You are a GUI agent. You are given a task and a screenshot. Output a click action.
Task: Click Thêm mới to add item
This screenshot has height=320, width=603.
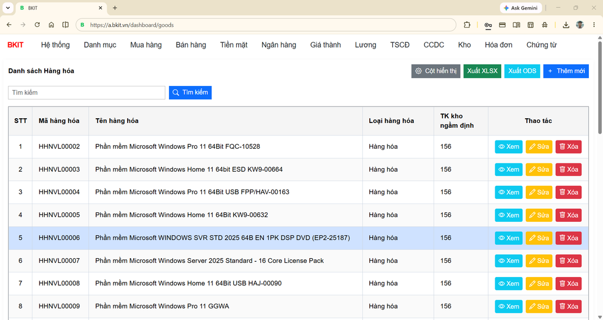[566, 71]
